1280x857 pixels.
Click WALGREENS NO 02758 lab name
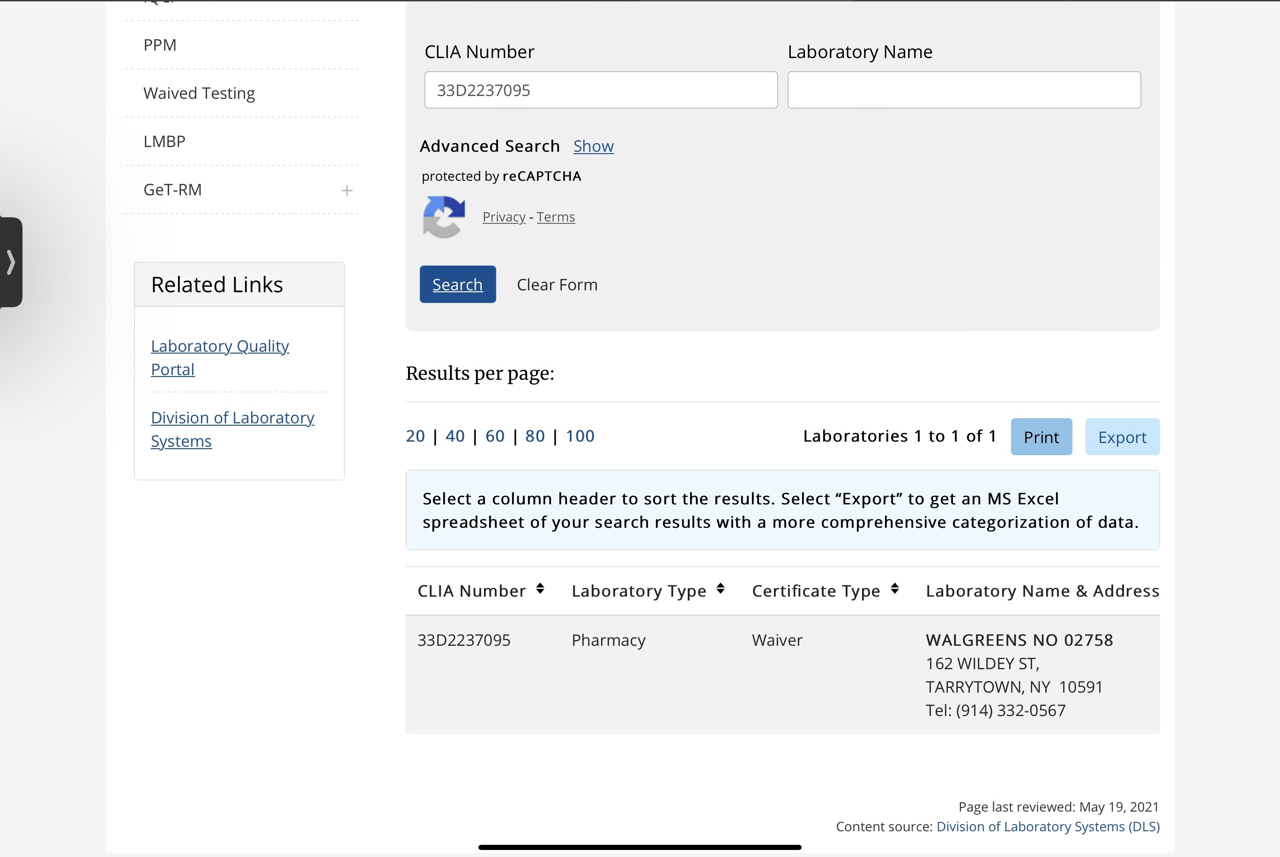(x=1019, y=640)
